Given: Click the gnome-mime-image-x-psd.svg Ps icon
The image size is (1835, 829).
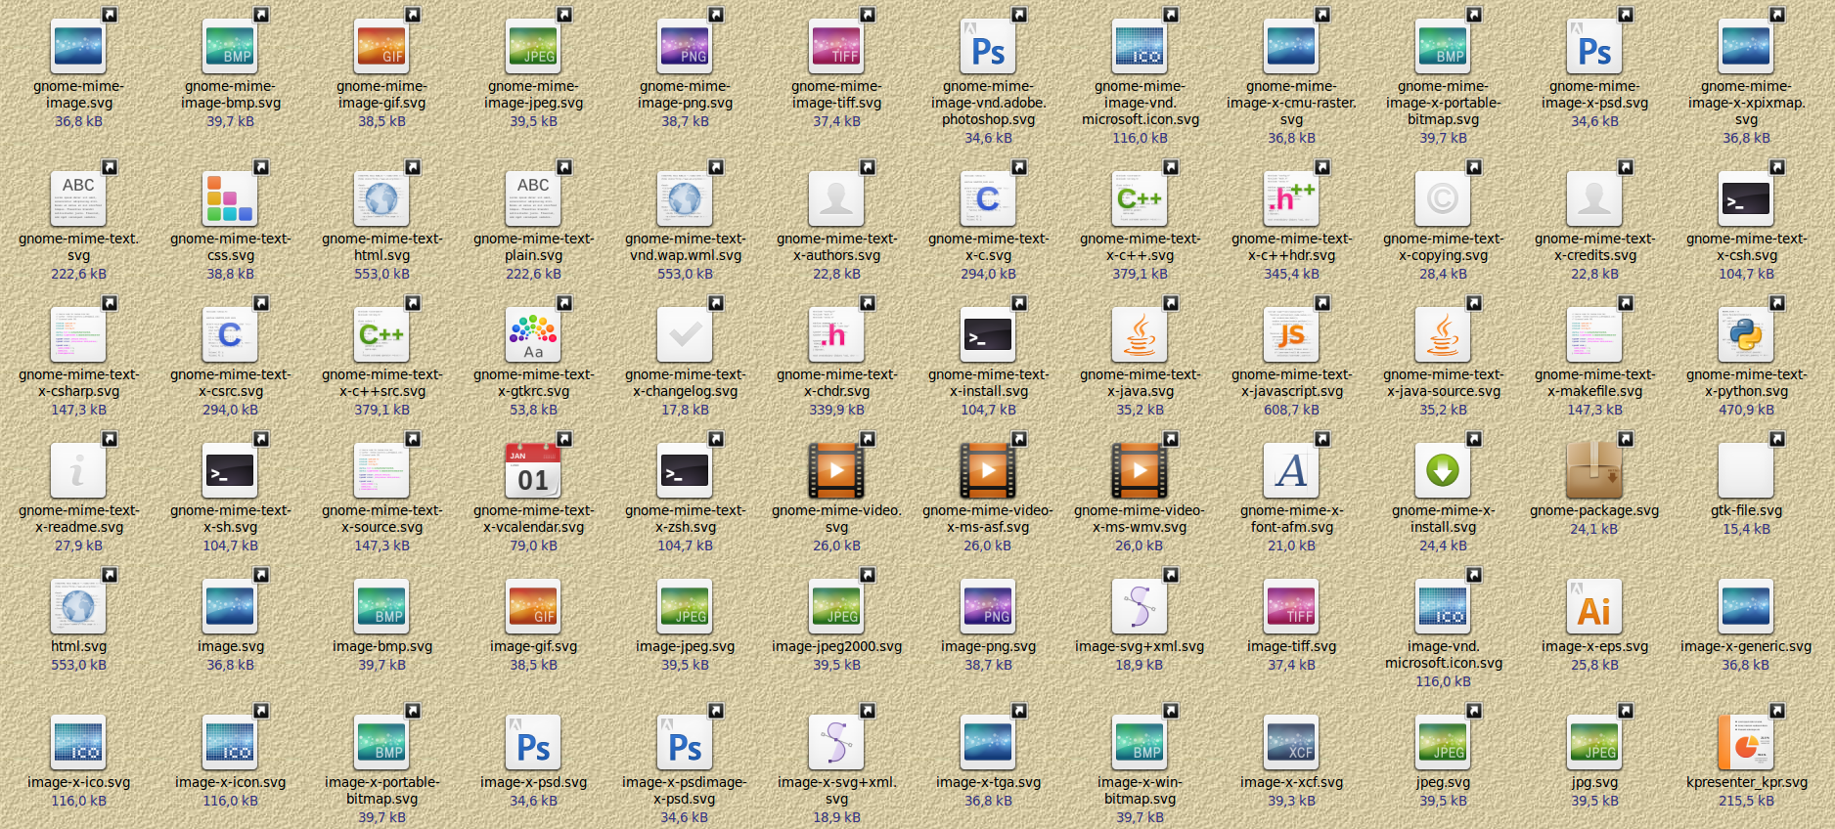Looking at the screenshot, I should click(1594, 46).
